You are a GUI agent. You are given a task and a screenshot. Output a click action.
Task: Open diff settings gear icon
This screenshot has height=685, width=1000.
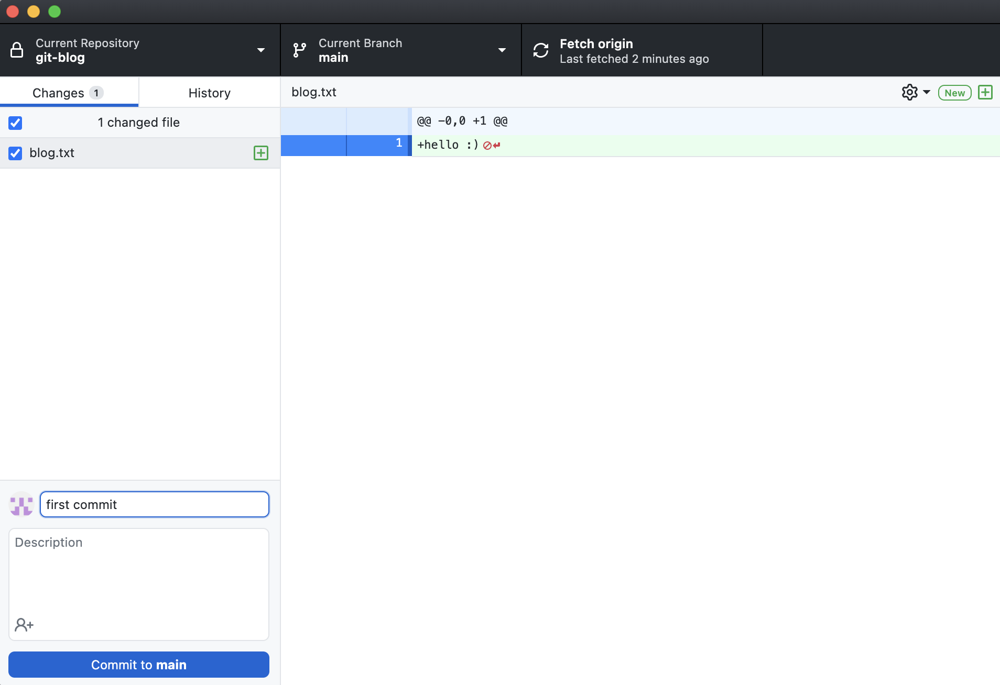(910, 92)
